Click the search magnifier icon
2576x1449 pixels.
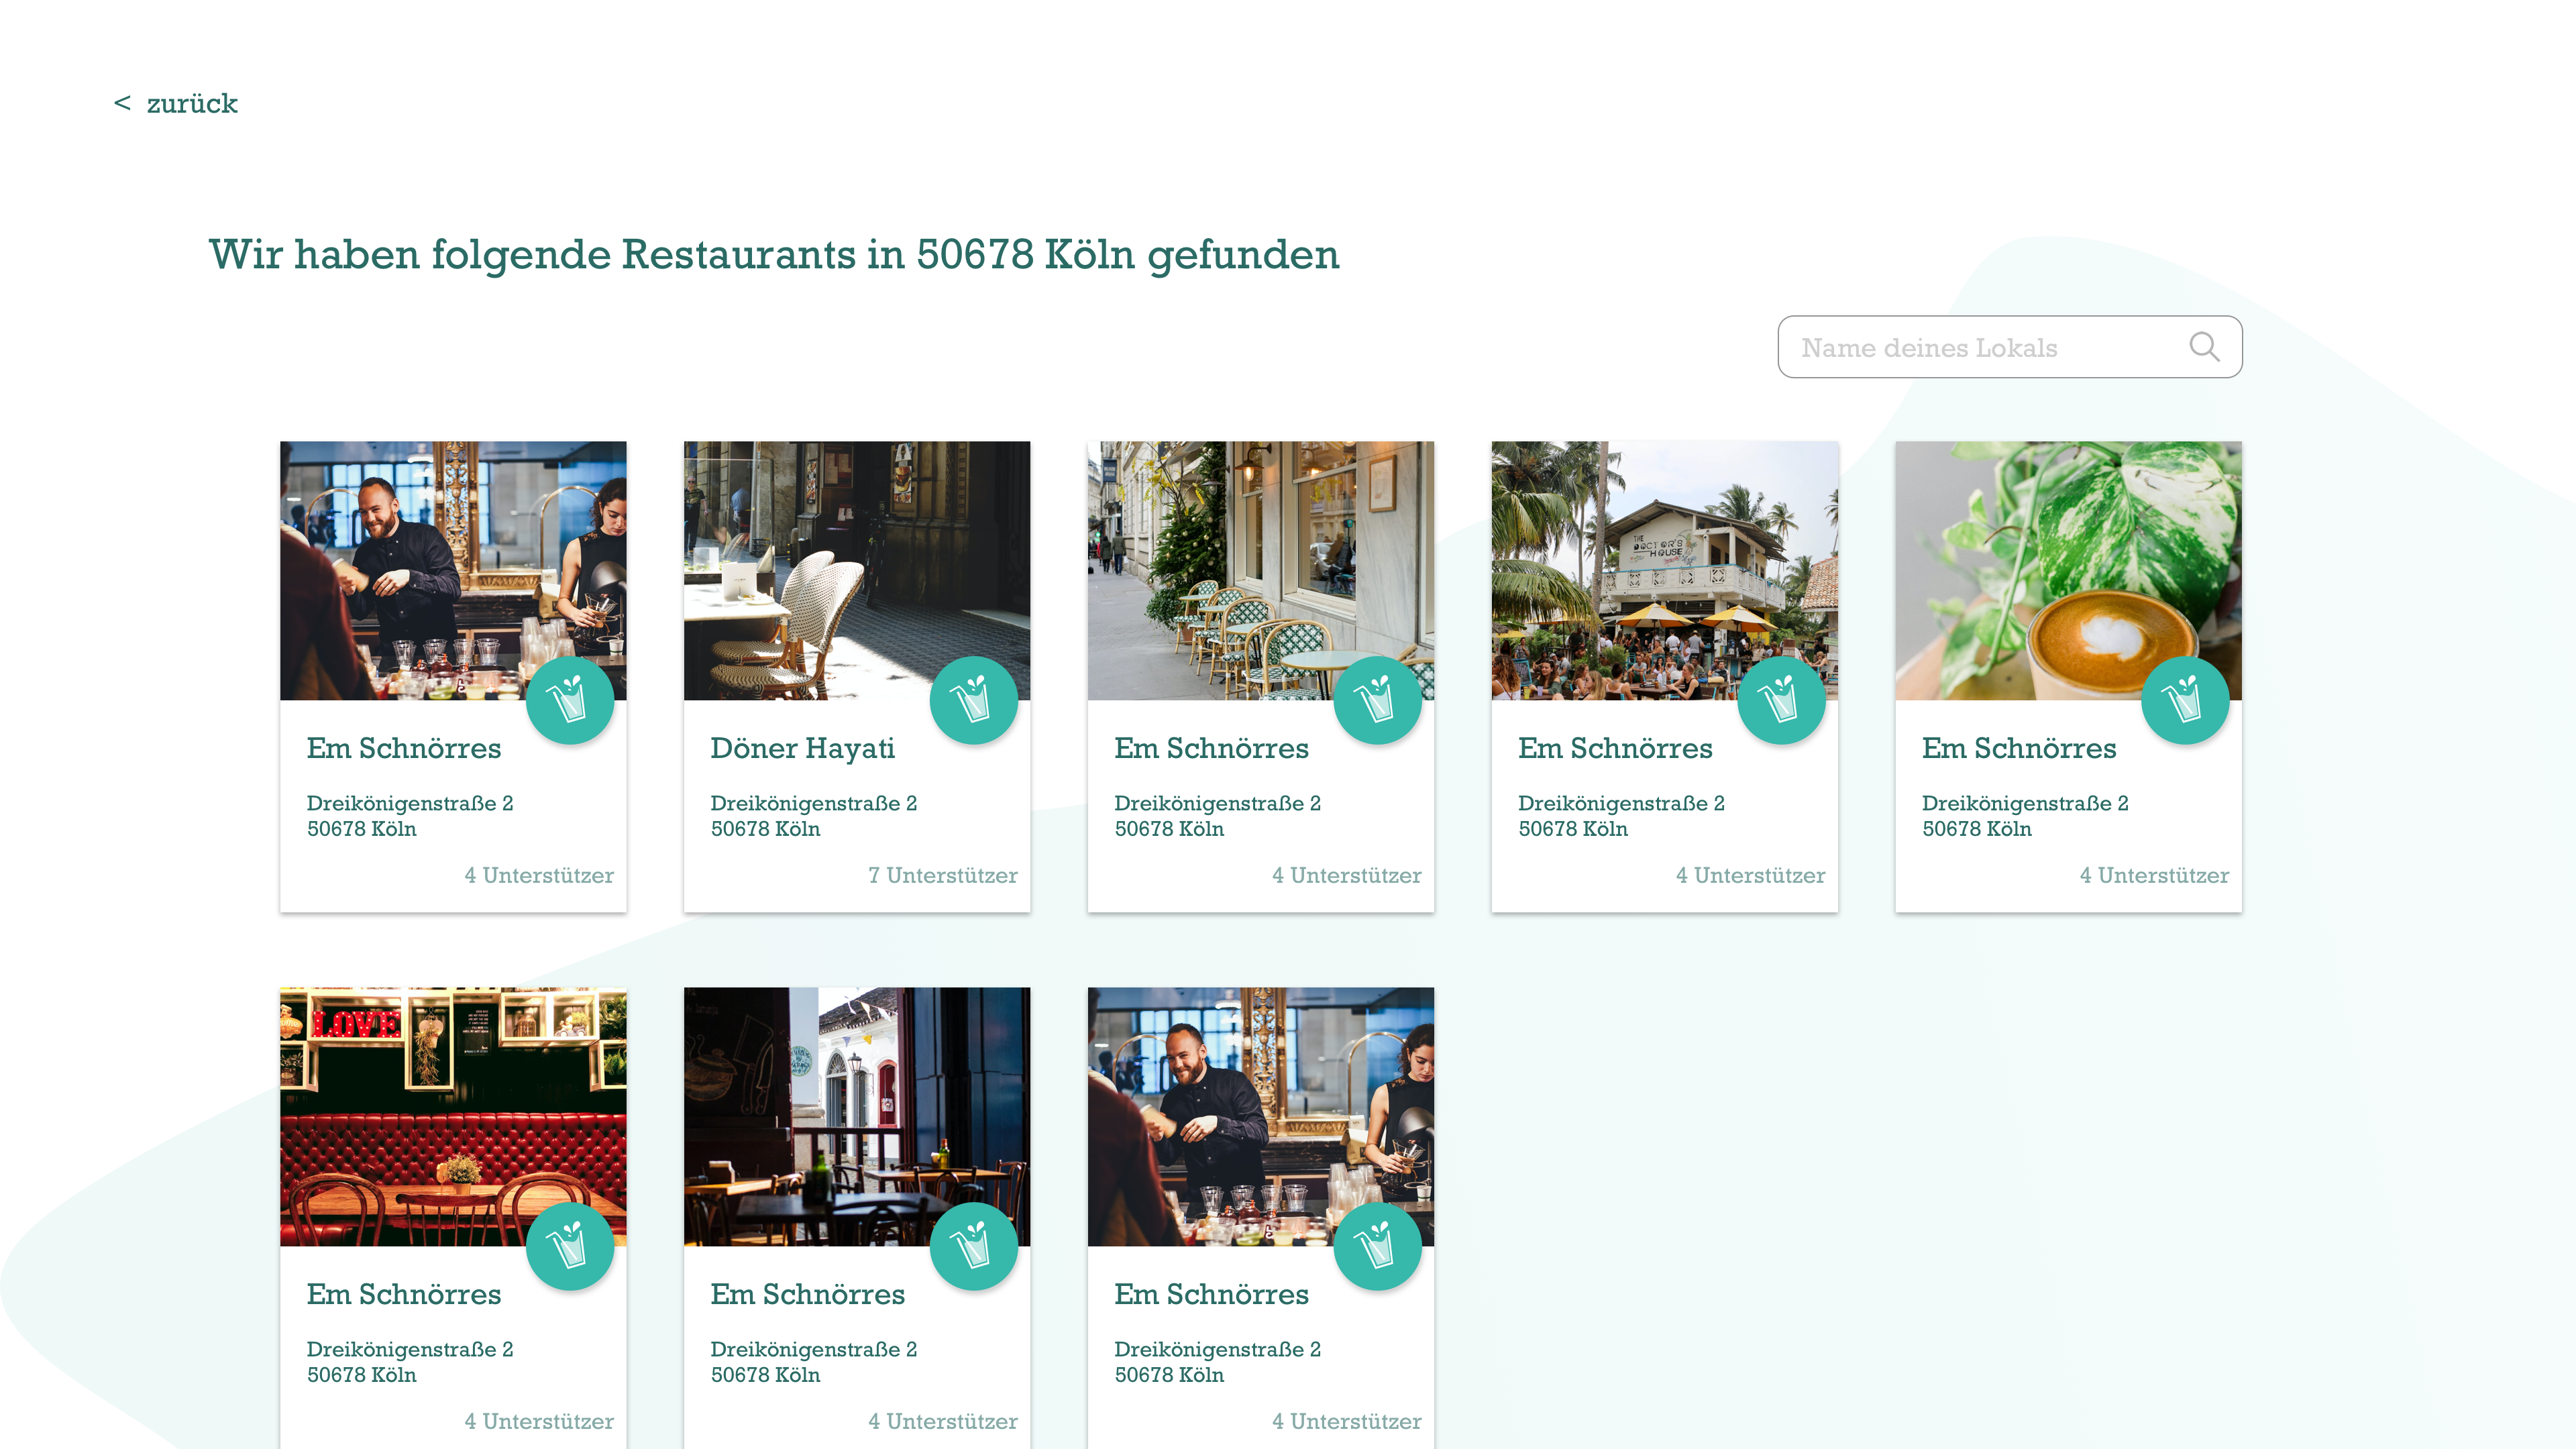point(2203,347)
